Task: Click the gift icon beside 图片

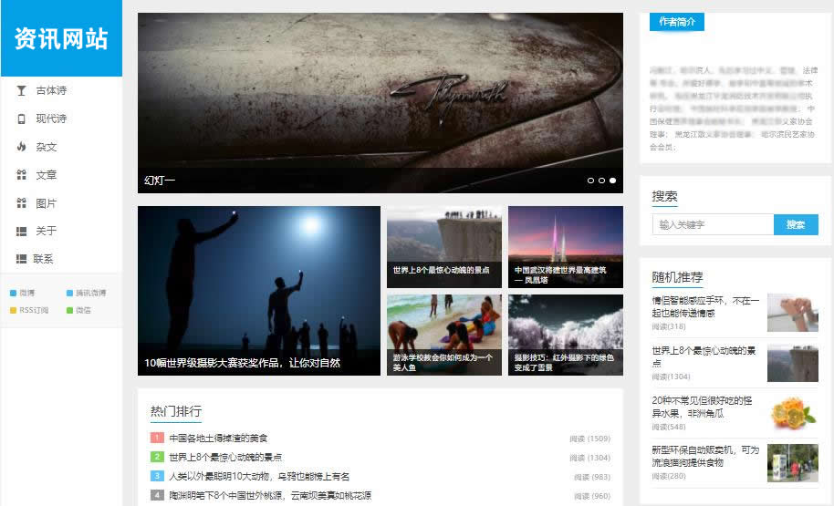Action: point(21,203)
